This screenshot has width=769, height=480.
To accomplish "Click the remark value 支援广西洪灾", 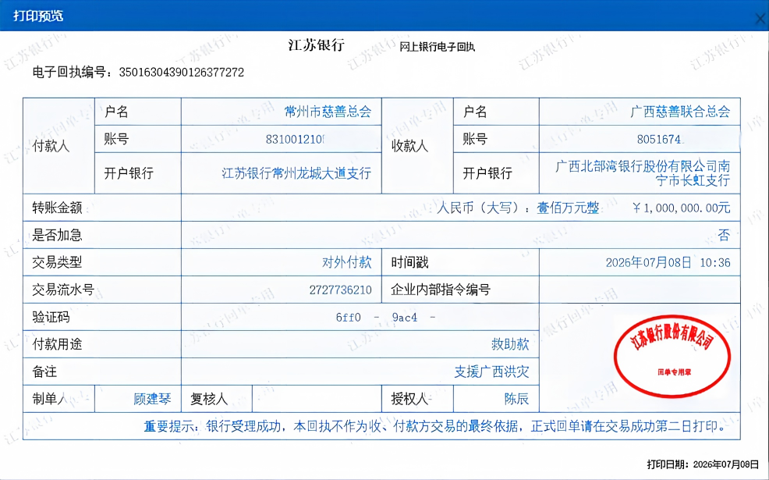I will 492,372.
